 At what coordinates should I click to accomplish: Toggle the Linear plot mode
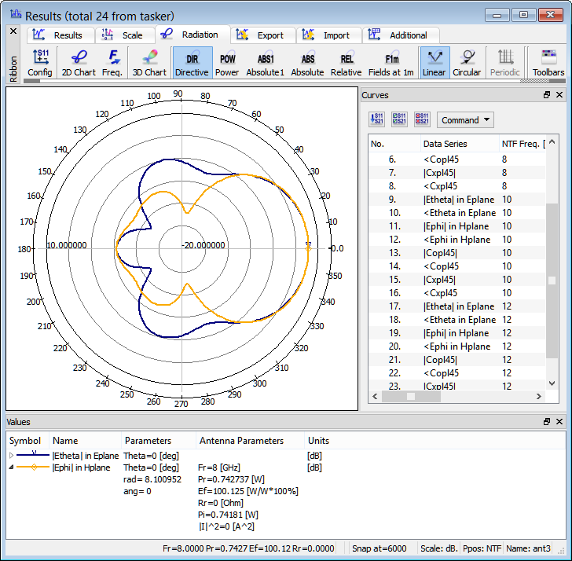tap(434, 63)
